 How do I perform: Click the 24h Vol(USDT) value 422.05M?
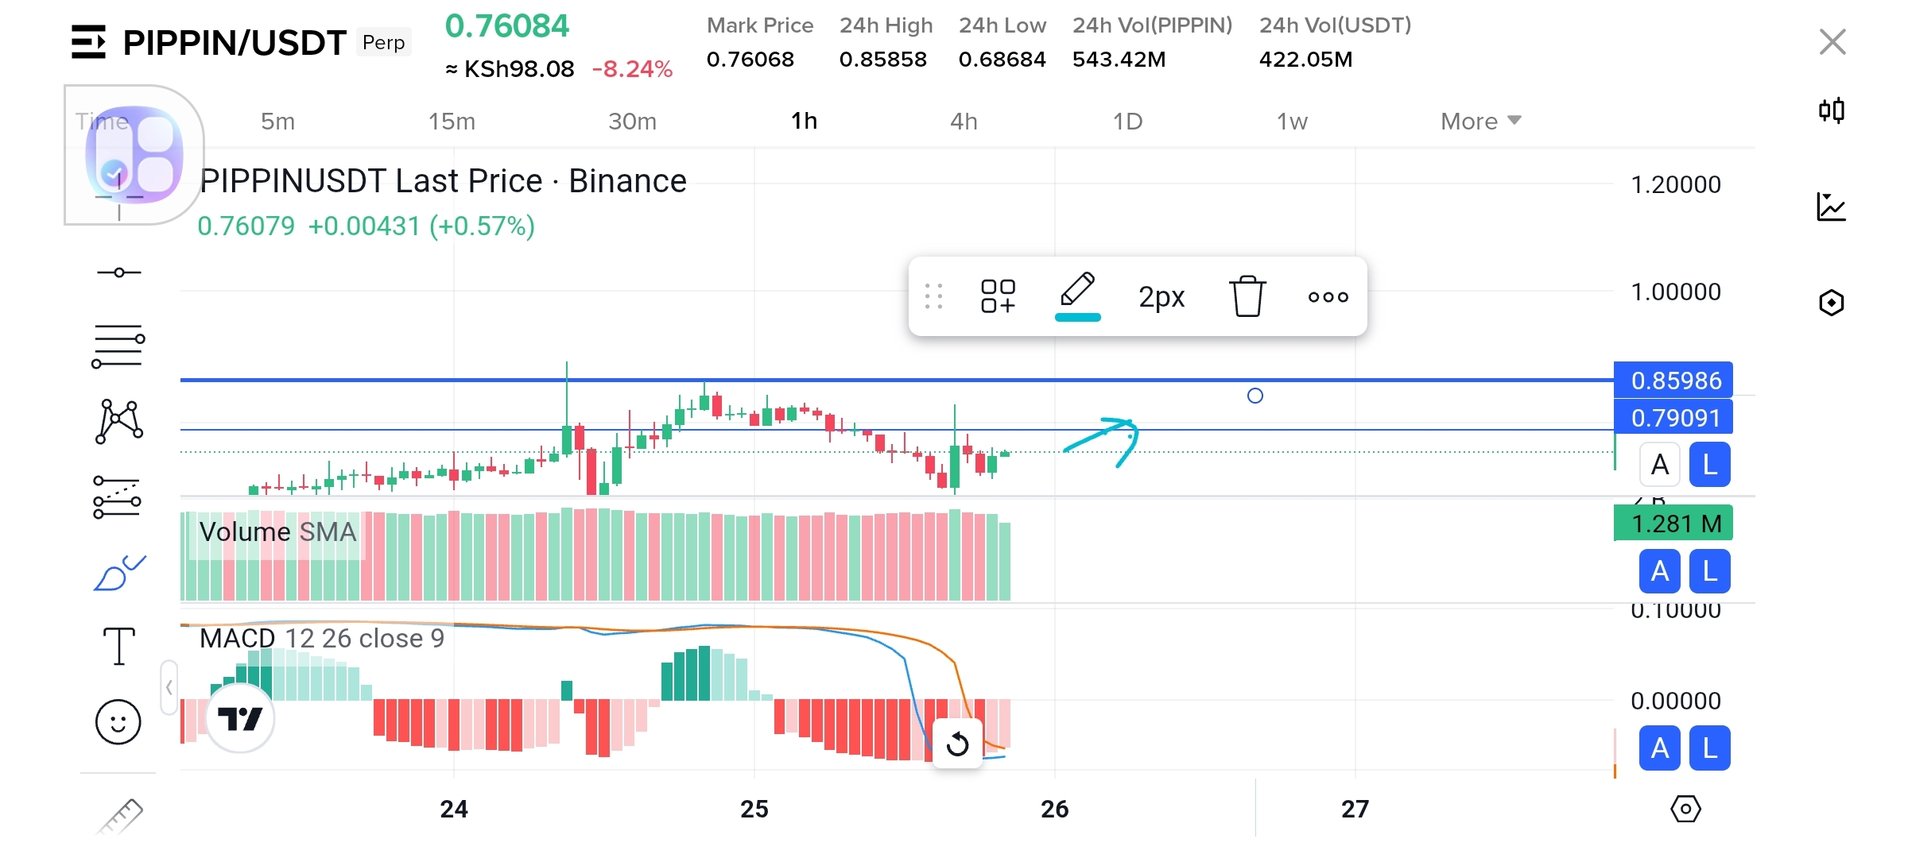click(1305, 60)
